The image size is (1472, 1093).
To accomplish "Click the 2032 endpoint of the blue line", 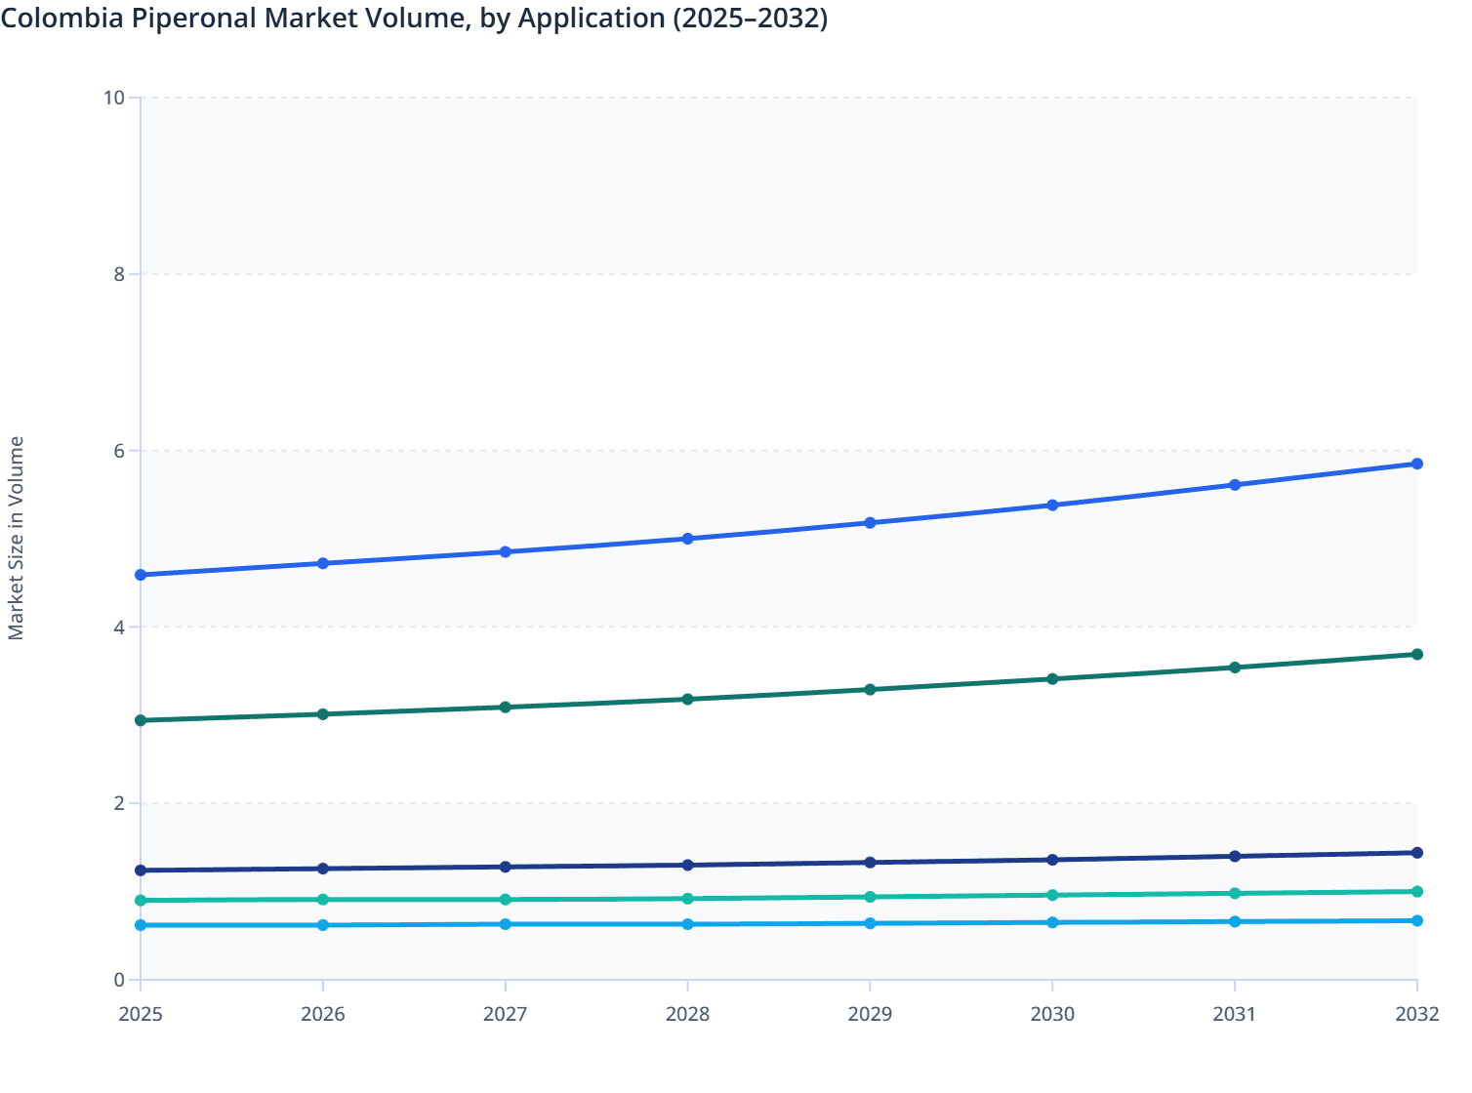I will click(1416, 463).
